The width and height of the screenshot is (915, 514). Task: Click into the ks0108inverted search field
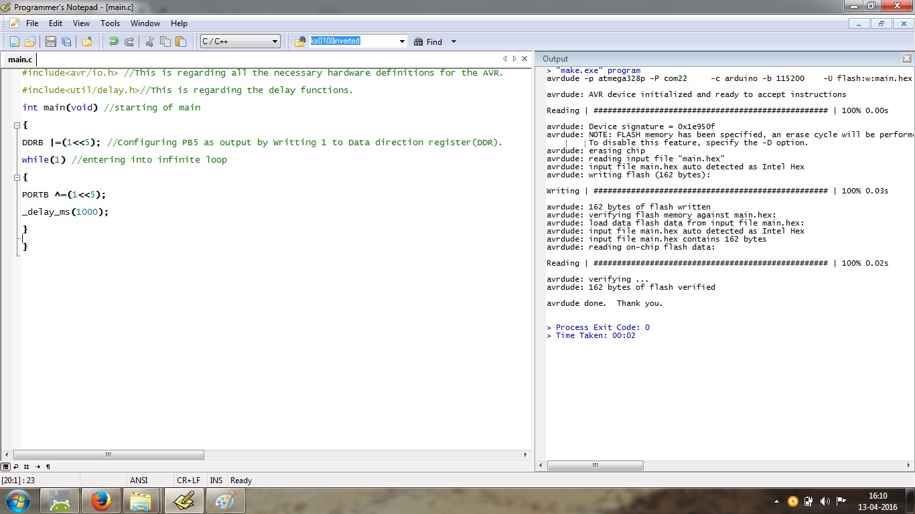353,41
